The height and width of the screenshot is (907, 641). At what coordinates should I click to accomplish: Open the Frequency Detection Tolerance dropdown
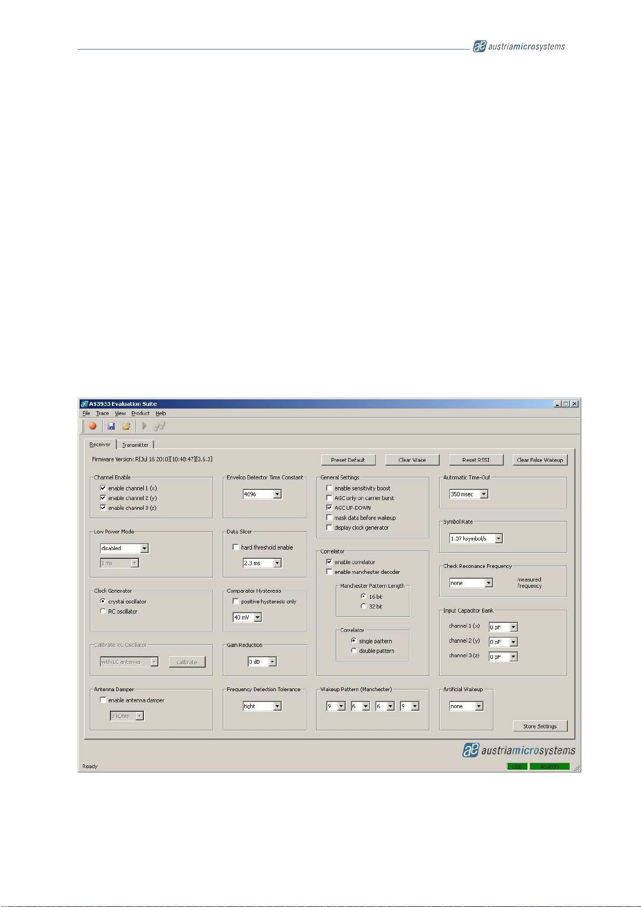tap(262, 706)
